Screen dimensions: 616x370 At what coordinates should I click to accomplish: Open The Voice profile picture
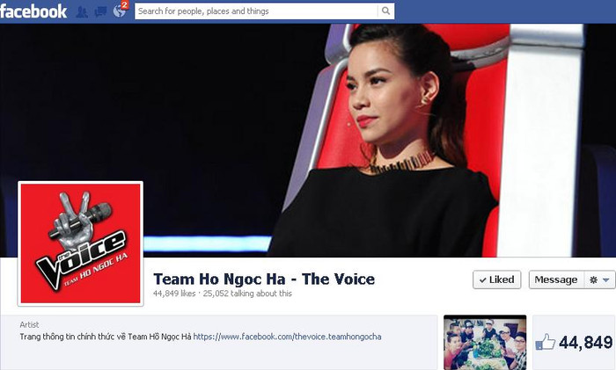(81, 243)
